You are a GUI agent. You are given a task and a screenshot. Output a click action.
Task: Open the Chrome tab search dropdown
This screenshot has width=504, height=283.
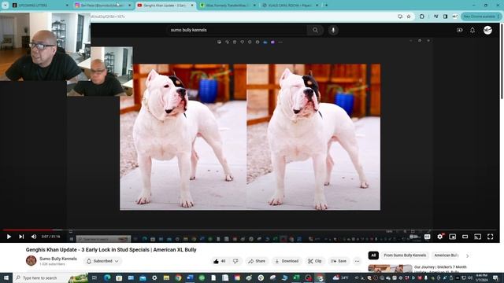[x=6, y=6]
